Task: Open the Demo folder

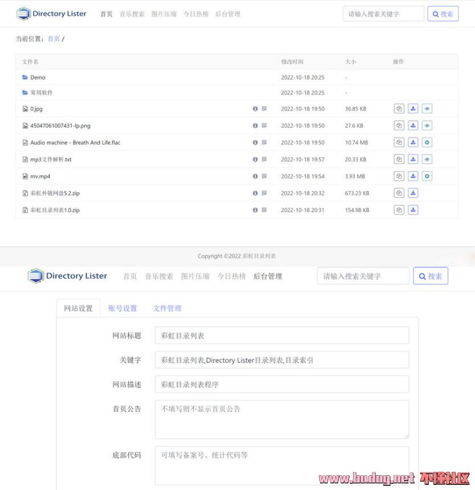Action: 38,77
